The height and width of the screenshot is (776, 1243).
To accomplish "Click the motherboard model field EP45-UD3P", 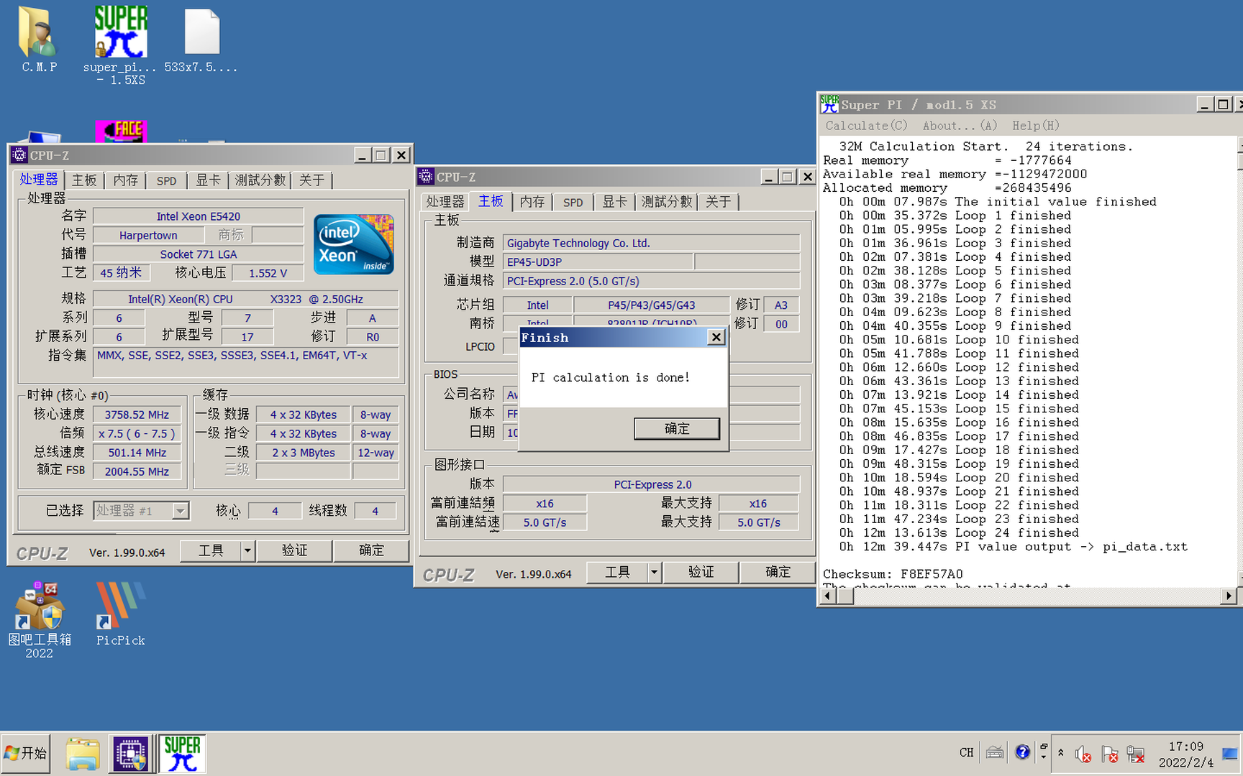I will tap(598, 262).
